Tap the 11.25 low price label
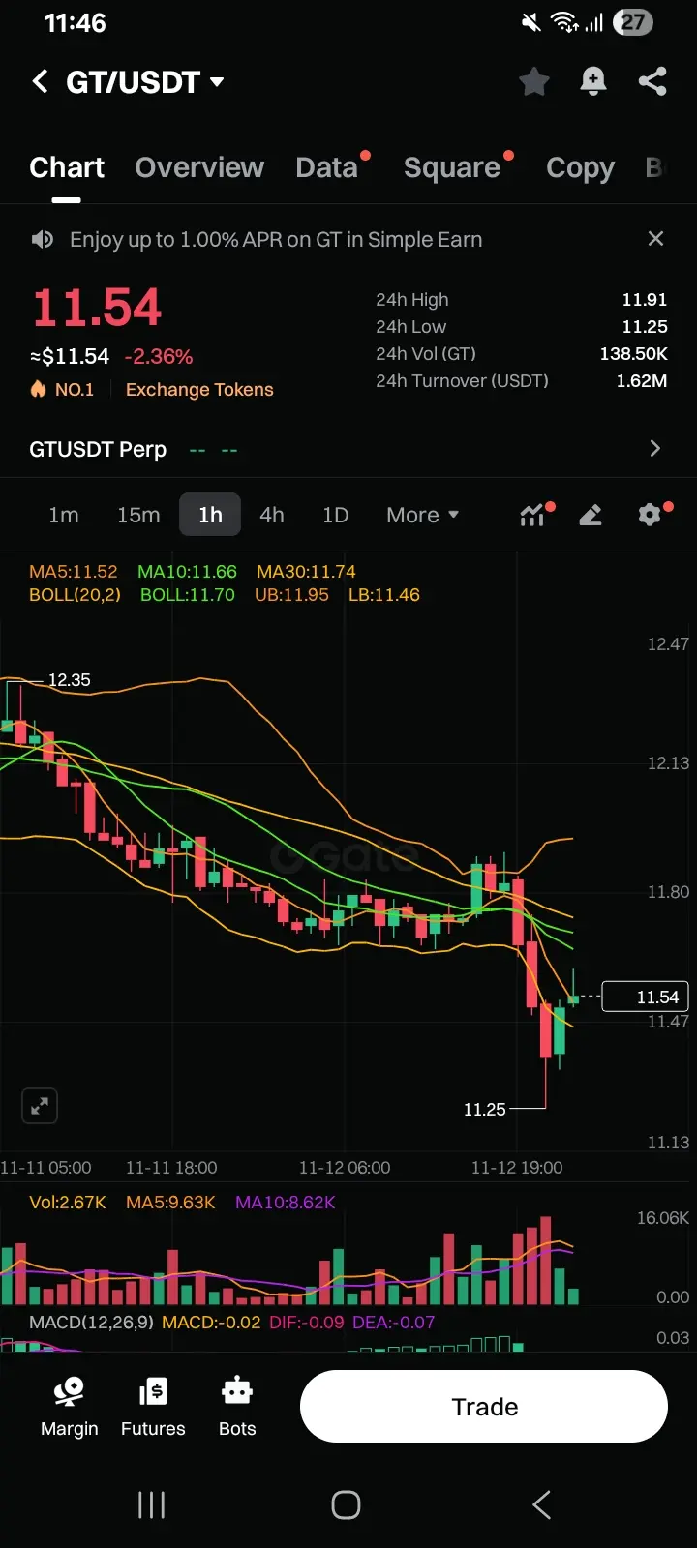 click(485, 1110)
